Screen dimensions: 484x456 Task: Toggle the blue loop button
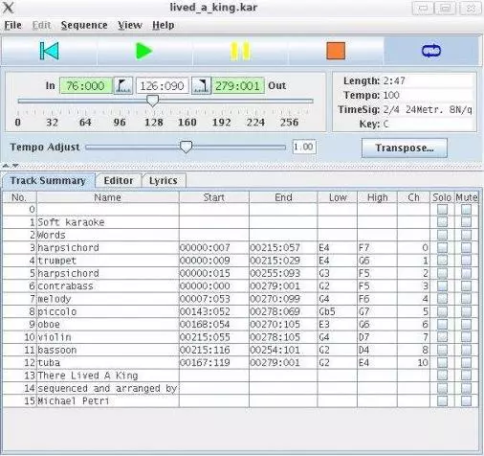pos(431,51)
